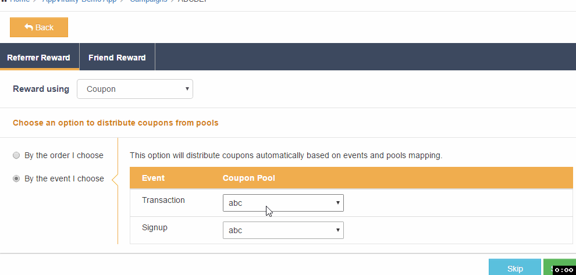Select the By the event I choose radio button
Viewport: 576px width, 275px height.
pos(16,178)
